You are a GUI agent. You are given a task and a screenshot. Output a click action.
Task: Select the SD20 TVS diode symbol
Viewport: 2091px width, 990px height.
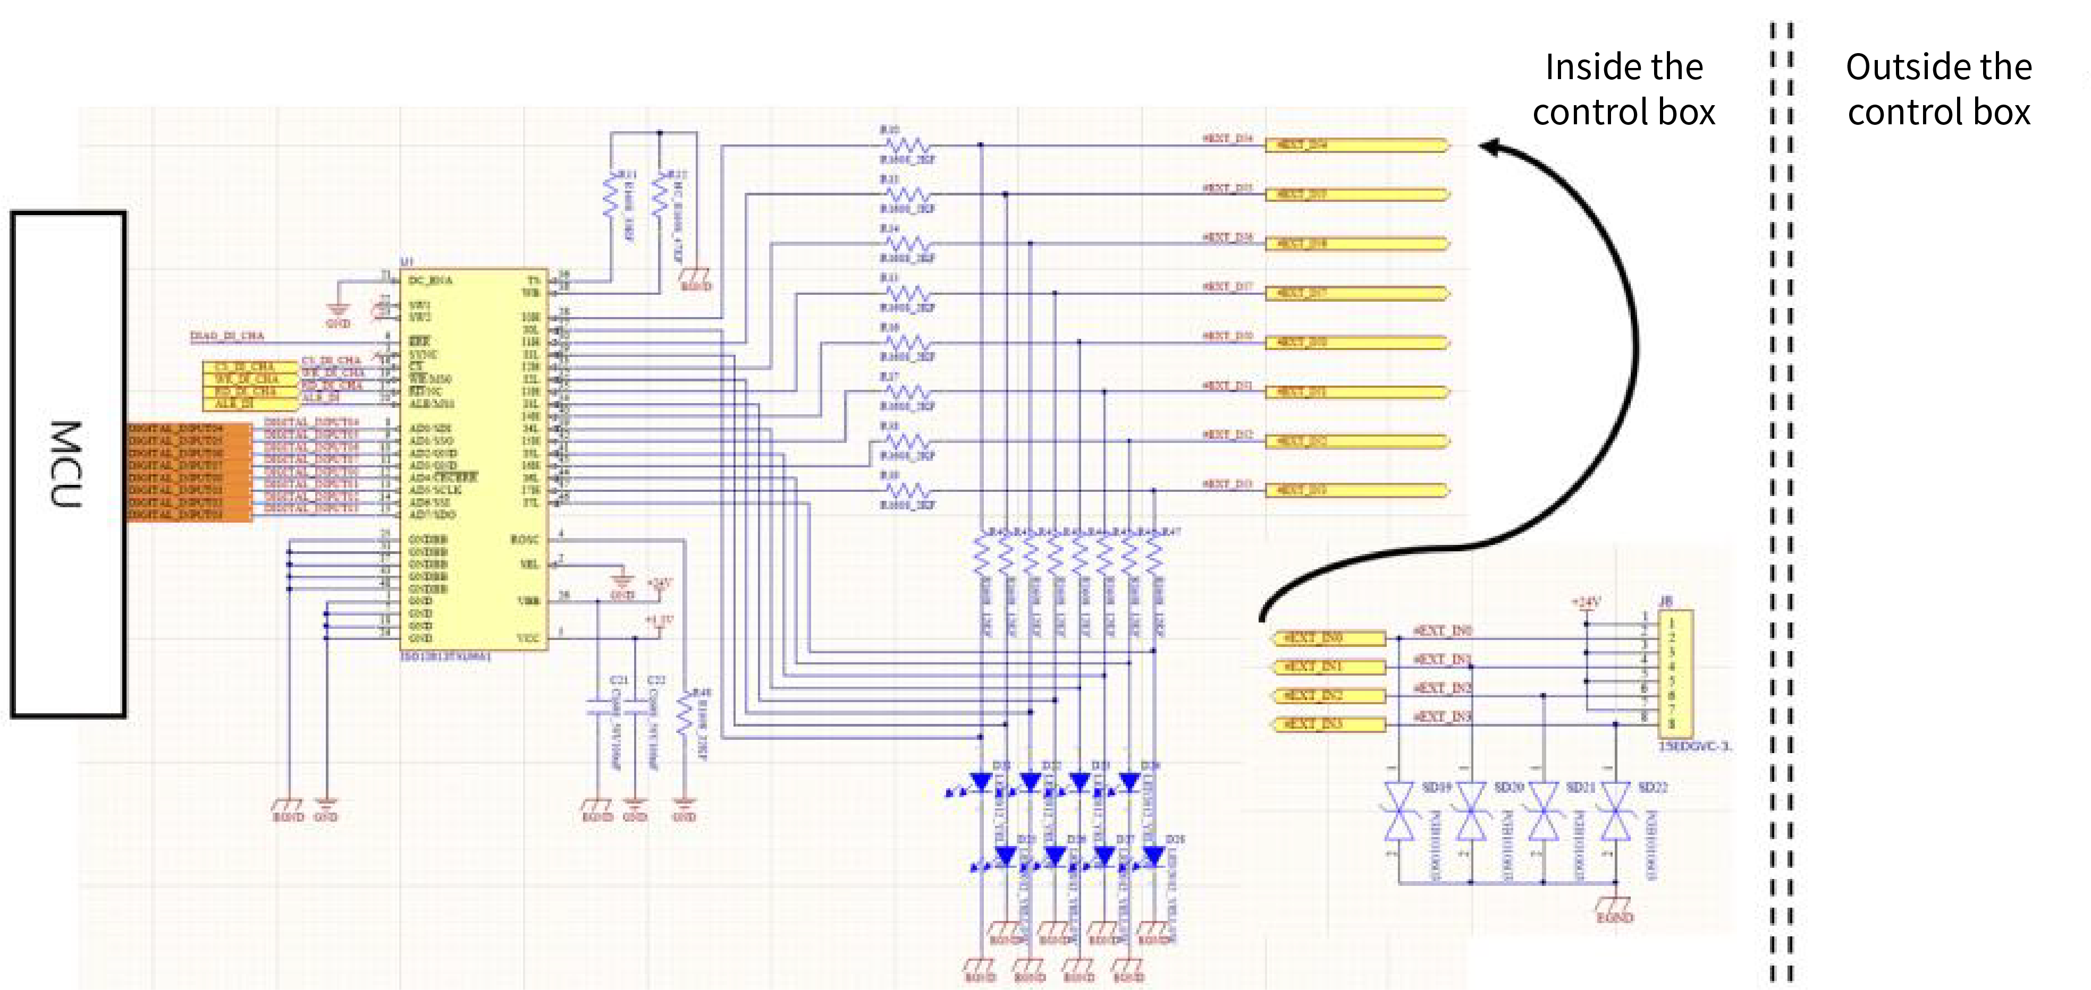1471,812
